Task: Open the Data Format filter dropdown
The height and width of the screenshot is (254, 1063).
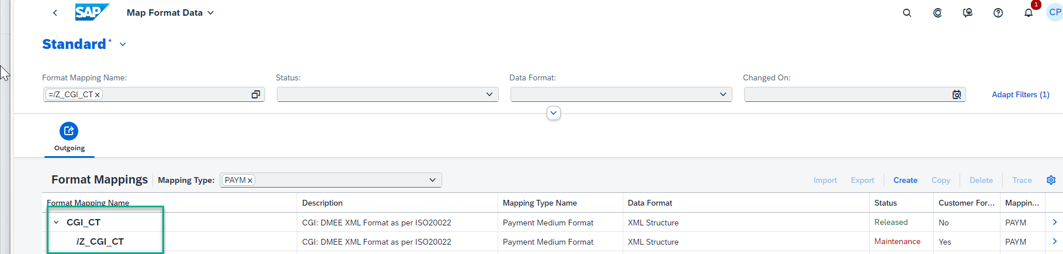Action: [621, 94]
